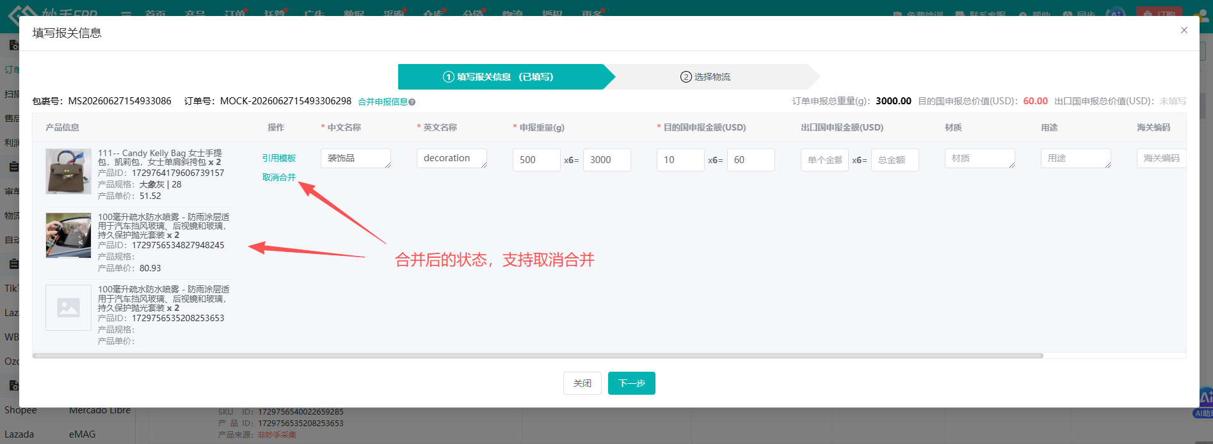Image resolution: width=1213 pixels, height=444 pixels.
Task: Click the help icon beside 合并申报信息
Action: point(412,102)
